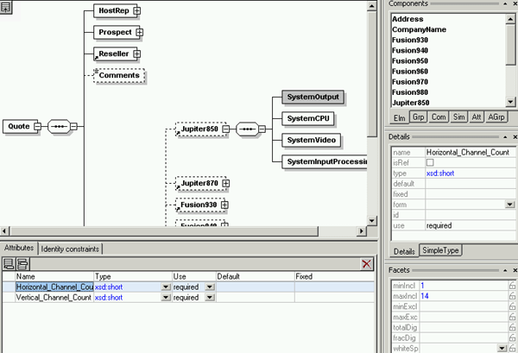Image resolution: width=518 pixels, height=353 pixels.
Task: Click the insert attribute icon in Attributes toolbar
Action: pyautogui.click(x=22, y=263)
